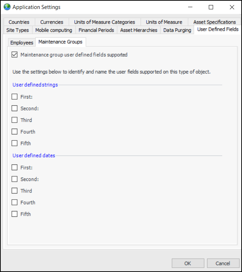Select Units of Measure Categories tab
Image resolution: width=242 pixels, height=272 pixels.
(x=105, y=22)
